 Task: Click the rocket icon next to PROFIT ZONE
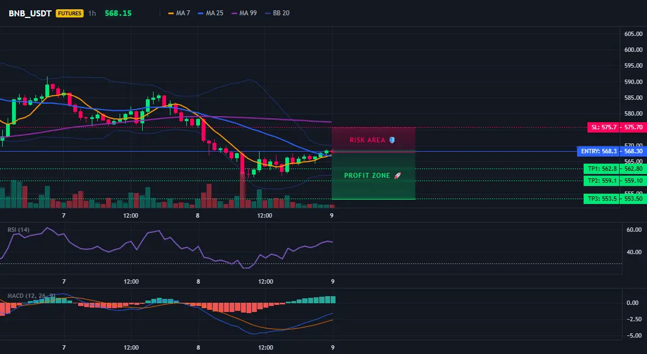(397, 176)
